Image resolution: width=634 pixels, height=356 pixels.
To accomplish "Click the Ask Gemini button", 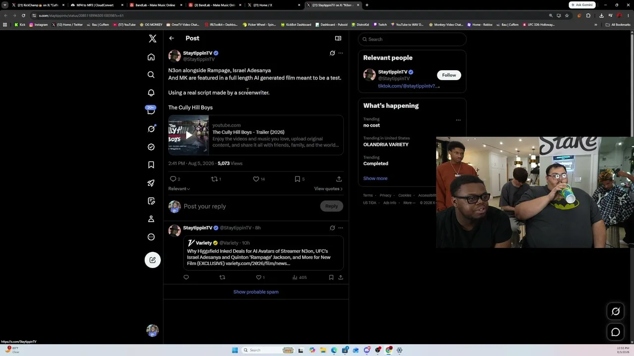I will (x=582, y=5).
